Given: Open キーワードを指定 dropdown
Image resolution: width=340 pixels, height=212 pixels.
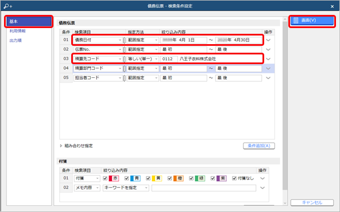Looking at the screenshot, I should click(x=126, y=188).
